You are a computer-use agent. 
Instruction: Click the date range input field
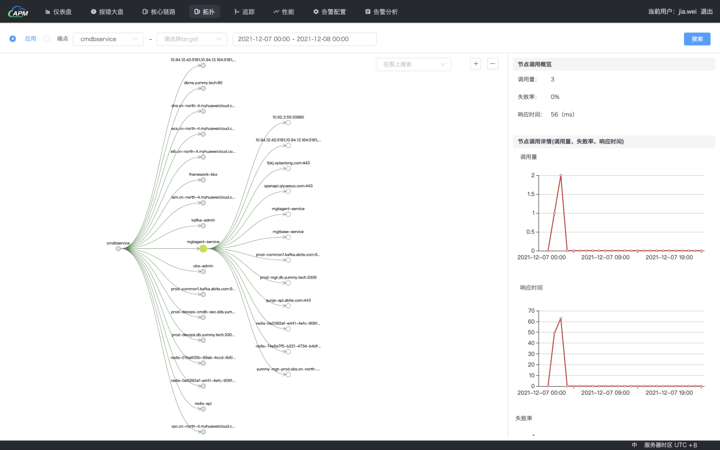(x=304, y=39)
